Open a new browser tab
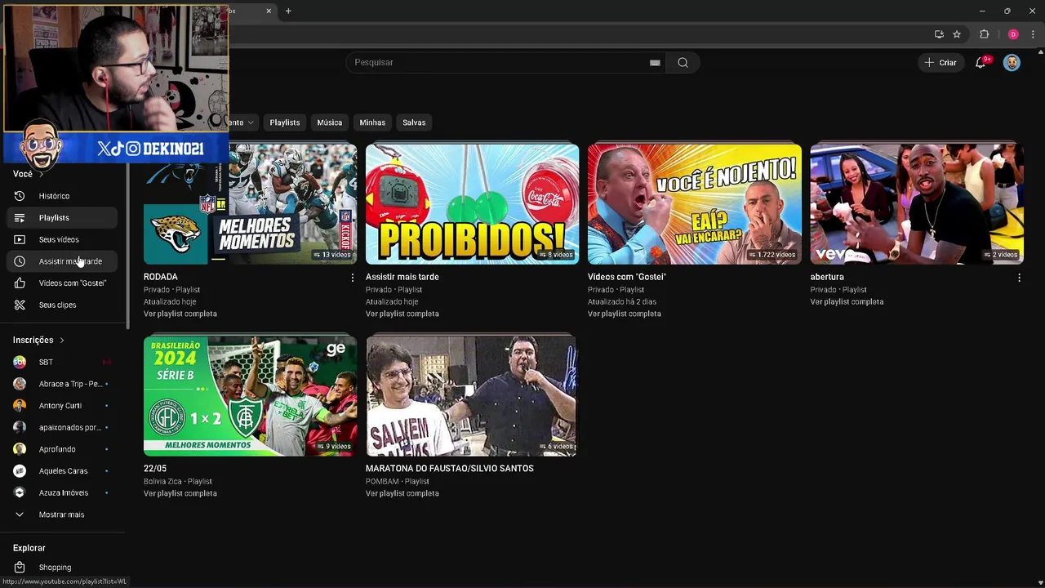 288,11
